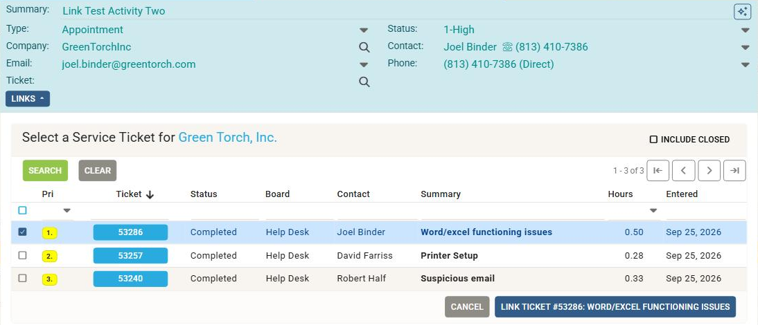The height and width of the screenshot is (325, 758).
Task: Toggle select-all checkbox in filter row
Action: [22, 210]
